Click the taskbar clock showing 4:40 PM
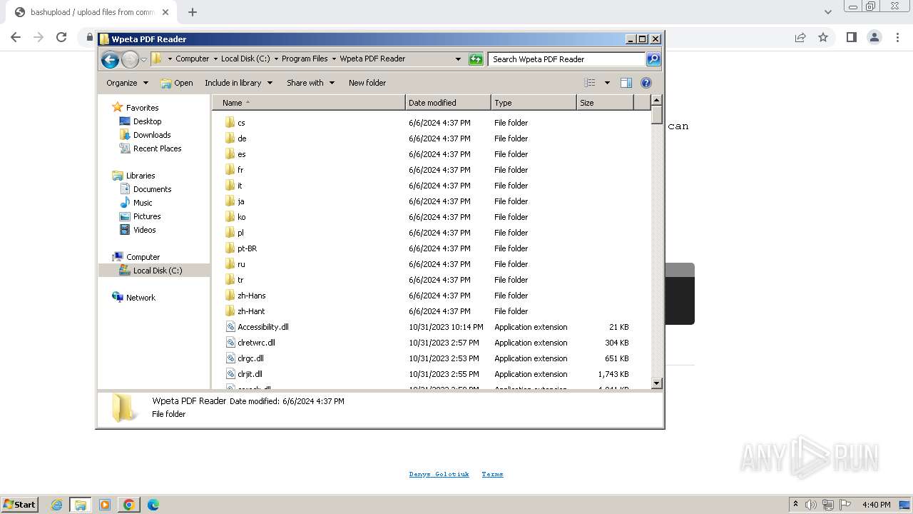The width and height of the screenshot is (913, 514). [876, 505]
